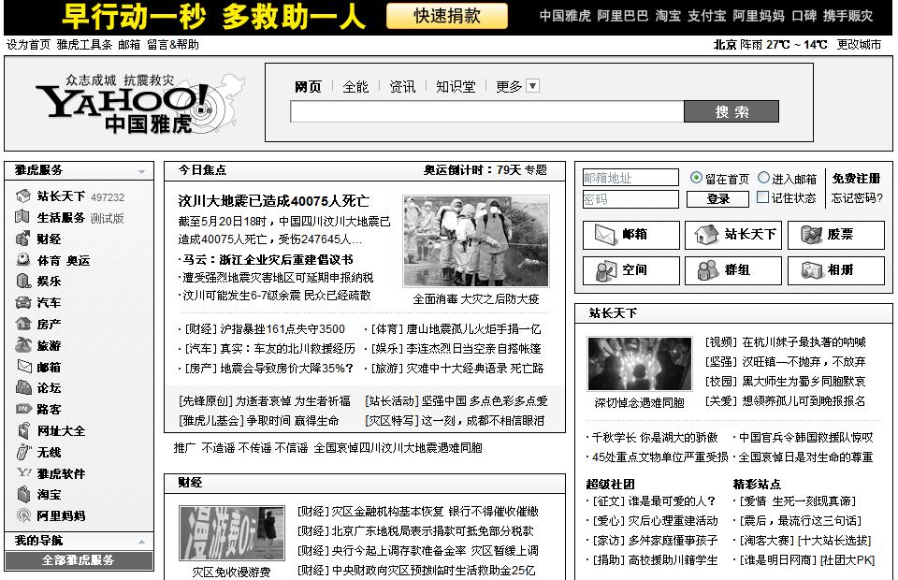The width and height of the screenshot is (898, 580).
Task: Click the 网址大全 sidebar icon
Action: pos(23,430)
